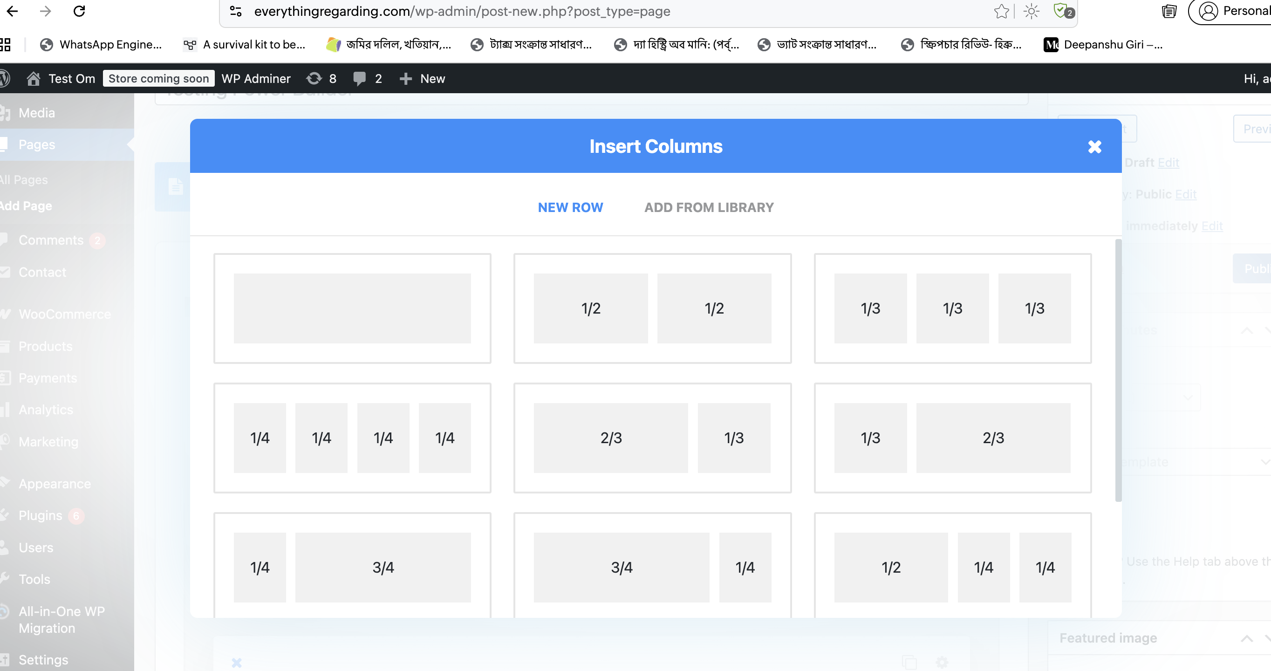
Task: Pick the four 1/4 columns layout
Action: tap(352, 438)
